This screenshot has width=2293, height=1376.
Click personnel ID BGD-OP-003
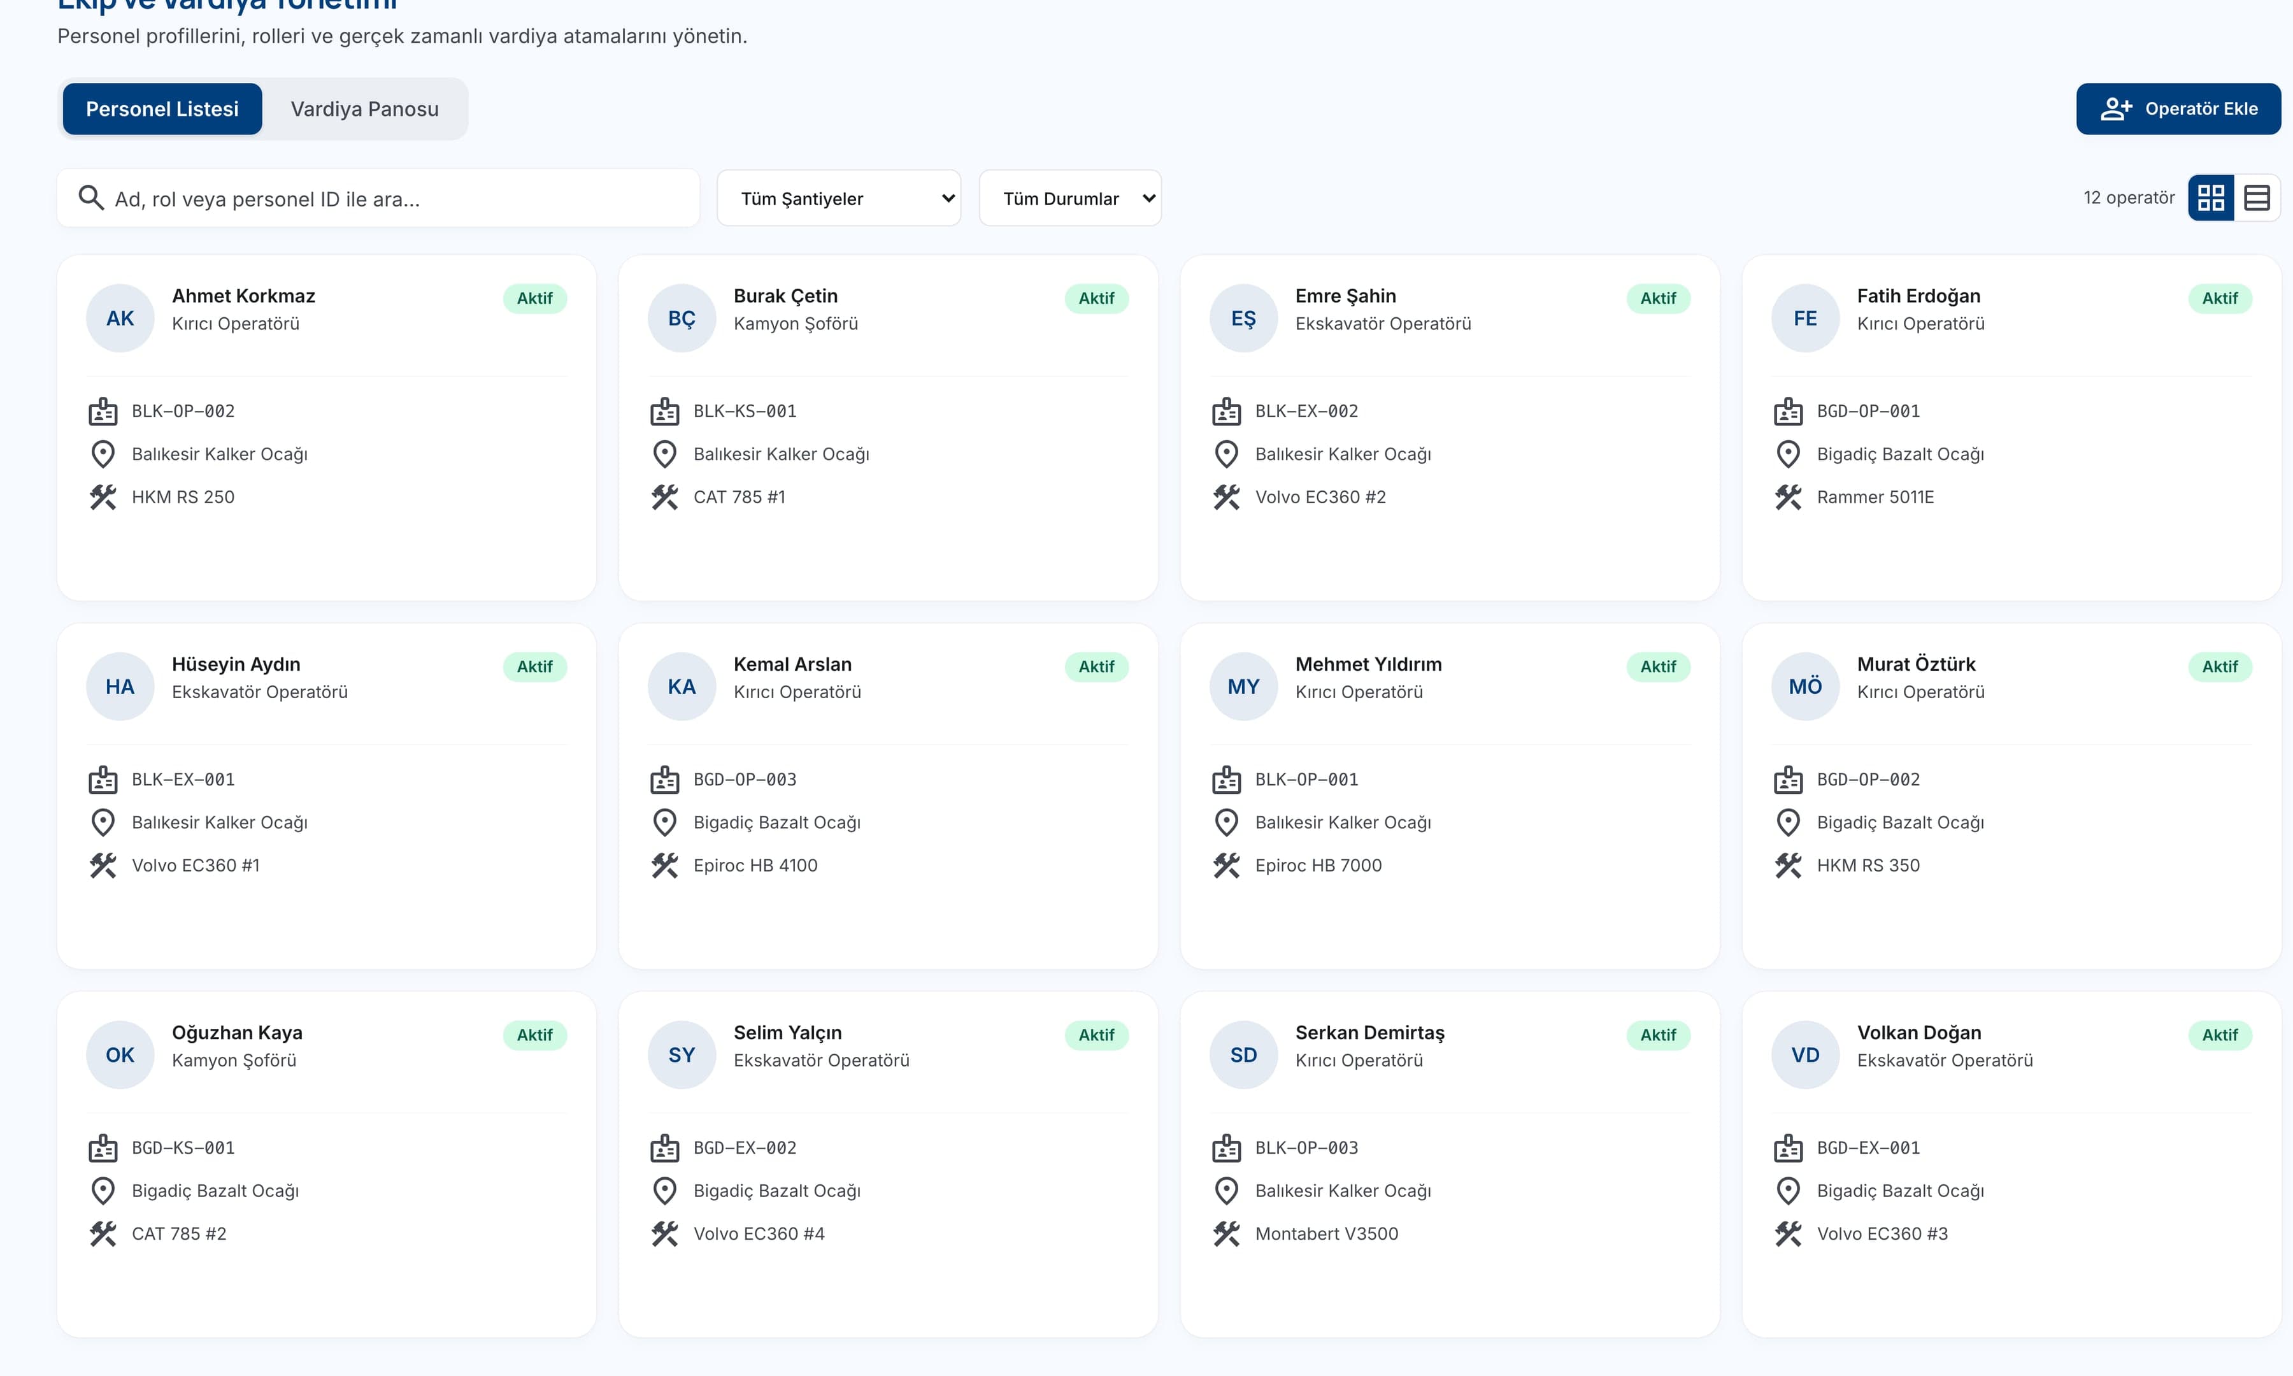(x=744, y=779)
